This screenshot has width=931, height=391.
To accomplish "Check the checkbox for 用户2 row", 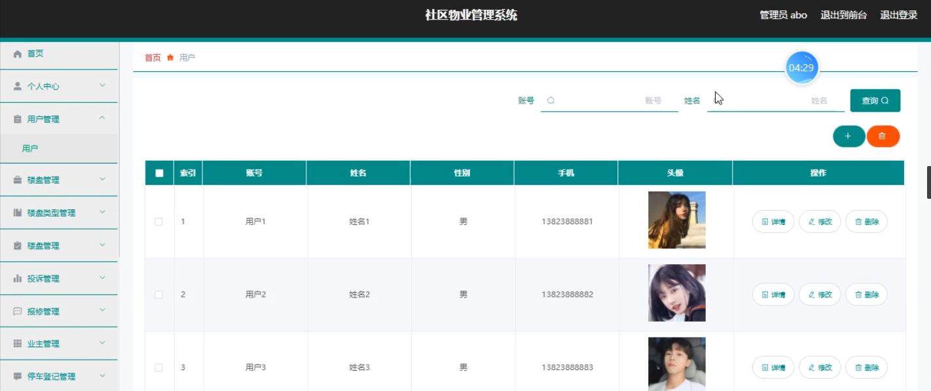I will [x=158, y=294].
